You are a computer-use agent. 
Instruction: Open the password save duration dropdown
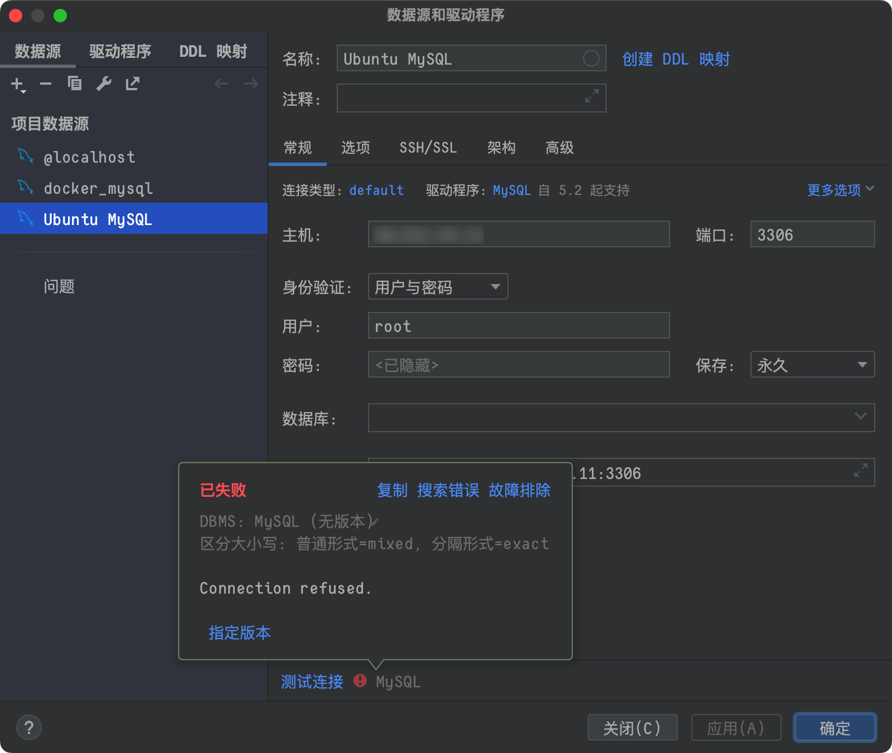click(812, 365)
